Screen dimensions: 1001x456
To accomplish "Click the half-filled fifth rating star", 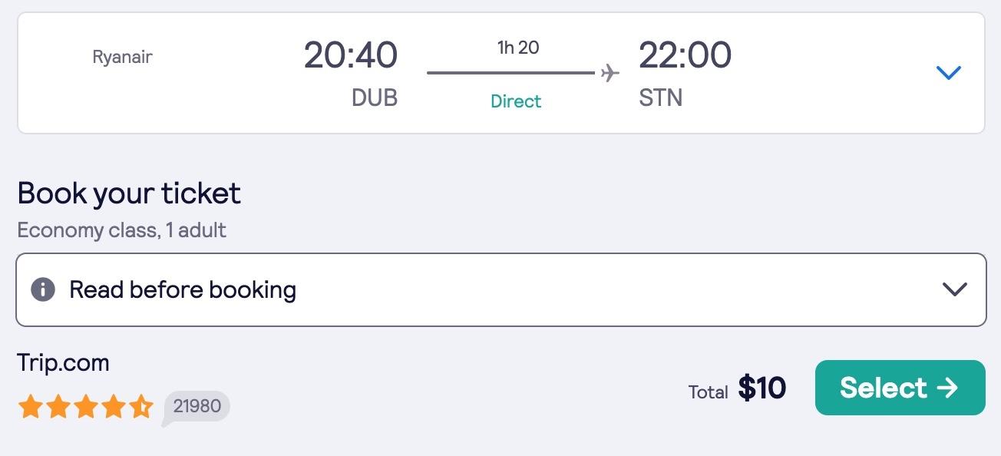I will [140, 407].
